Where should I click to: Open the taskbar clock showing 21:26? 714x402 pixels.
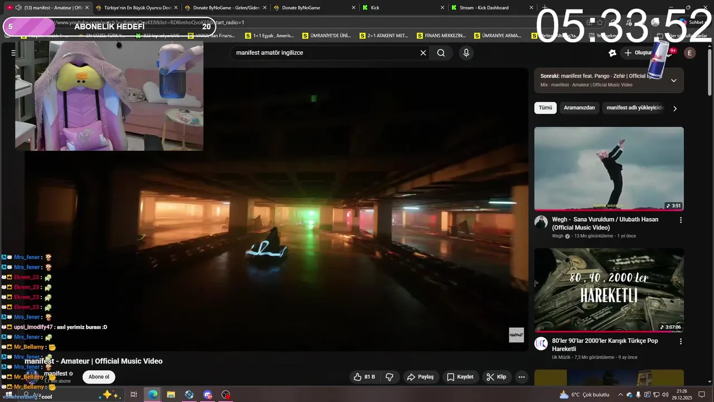point(682,395)
